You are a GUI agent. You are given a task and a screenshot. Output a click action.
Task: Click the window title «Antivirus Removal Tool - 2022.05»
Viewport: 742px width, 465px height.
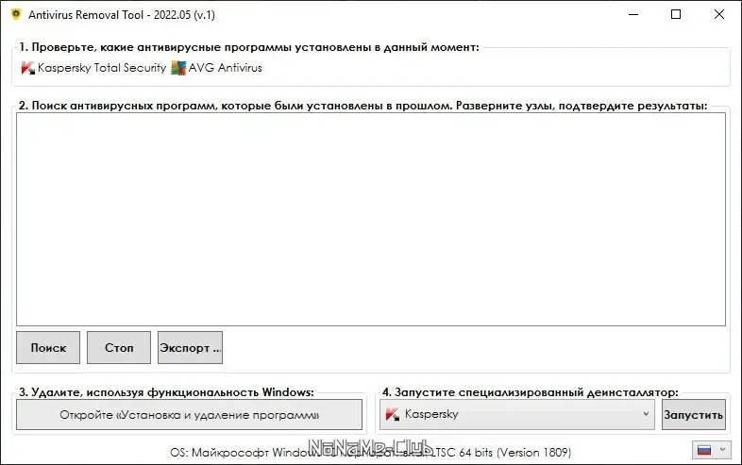coord(122,15)
